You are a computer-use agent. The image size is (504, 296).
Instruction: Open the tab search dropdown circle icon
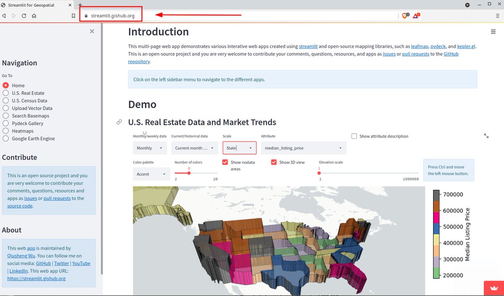click(467, 5)
